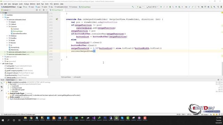Image resolution: width=223 pixels, height=125 pixels.
Task: Click build panel hammer icon
Action: pyautogui.click(x=1, y=83)
